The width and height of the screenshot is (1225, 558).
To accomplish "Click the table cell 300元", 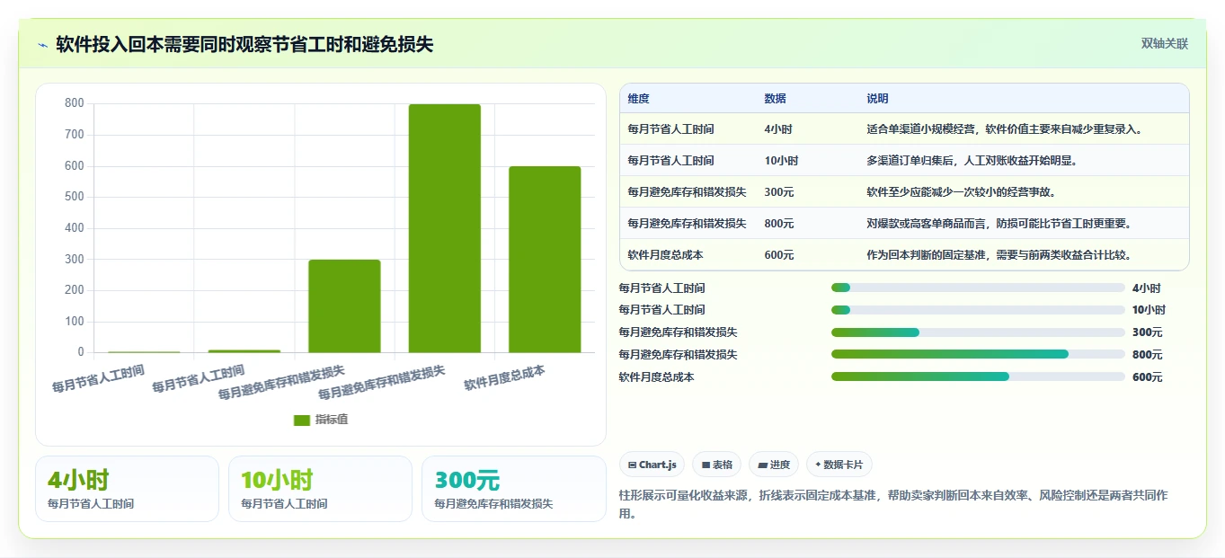I will 779,192.
